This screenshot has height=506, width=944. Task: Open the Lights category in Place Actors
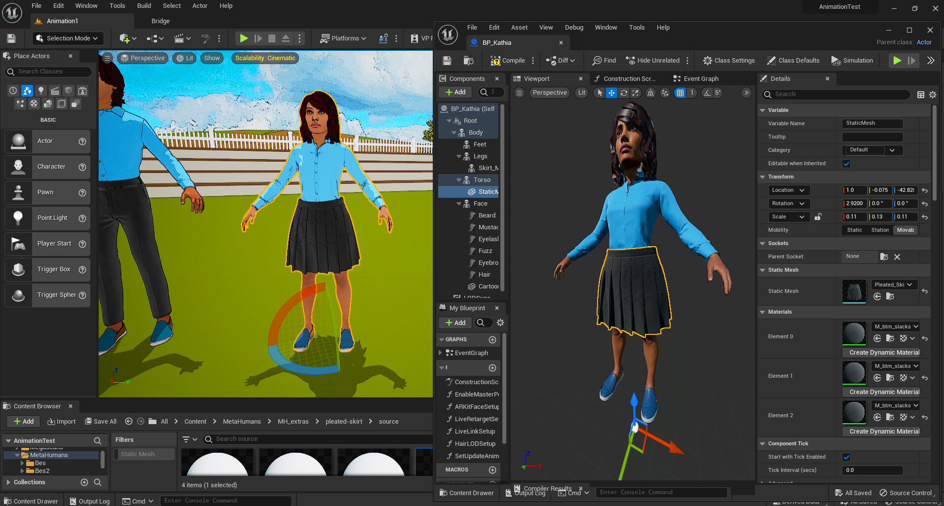[40, 91]
